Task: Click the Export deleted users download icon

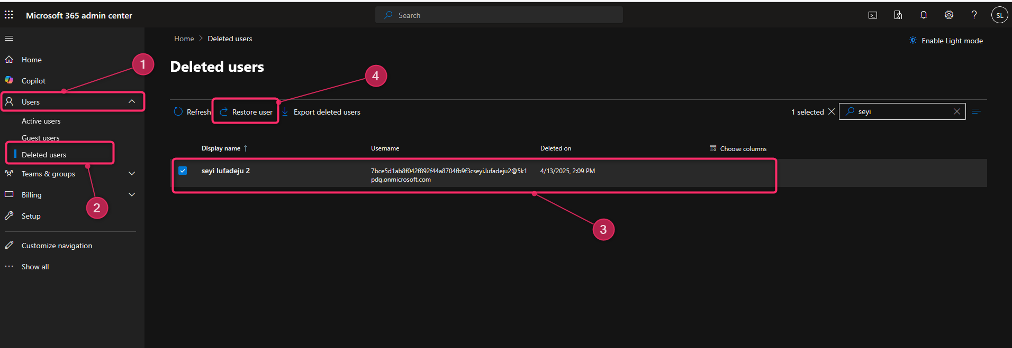Action: pos(285,111)
